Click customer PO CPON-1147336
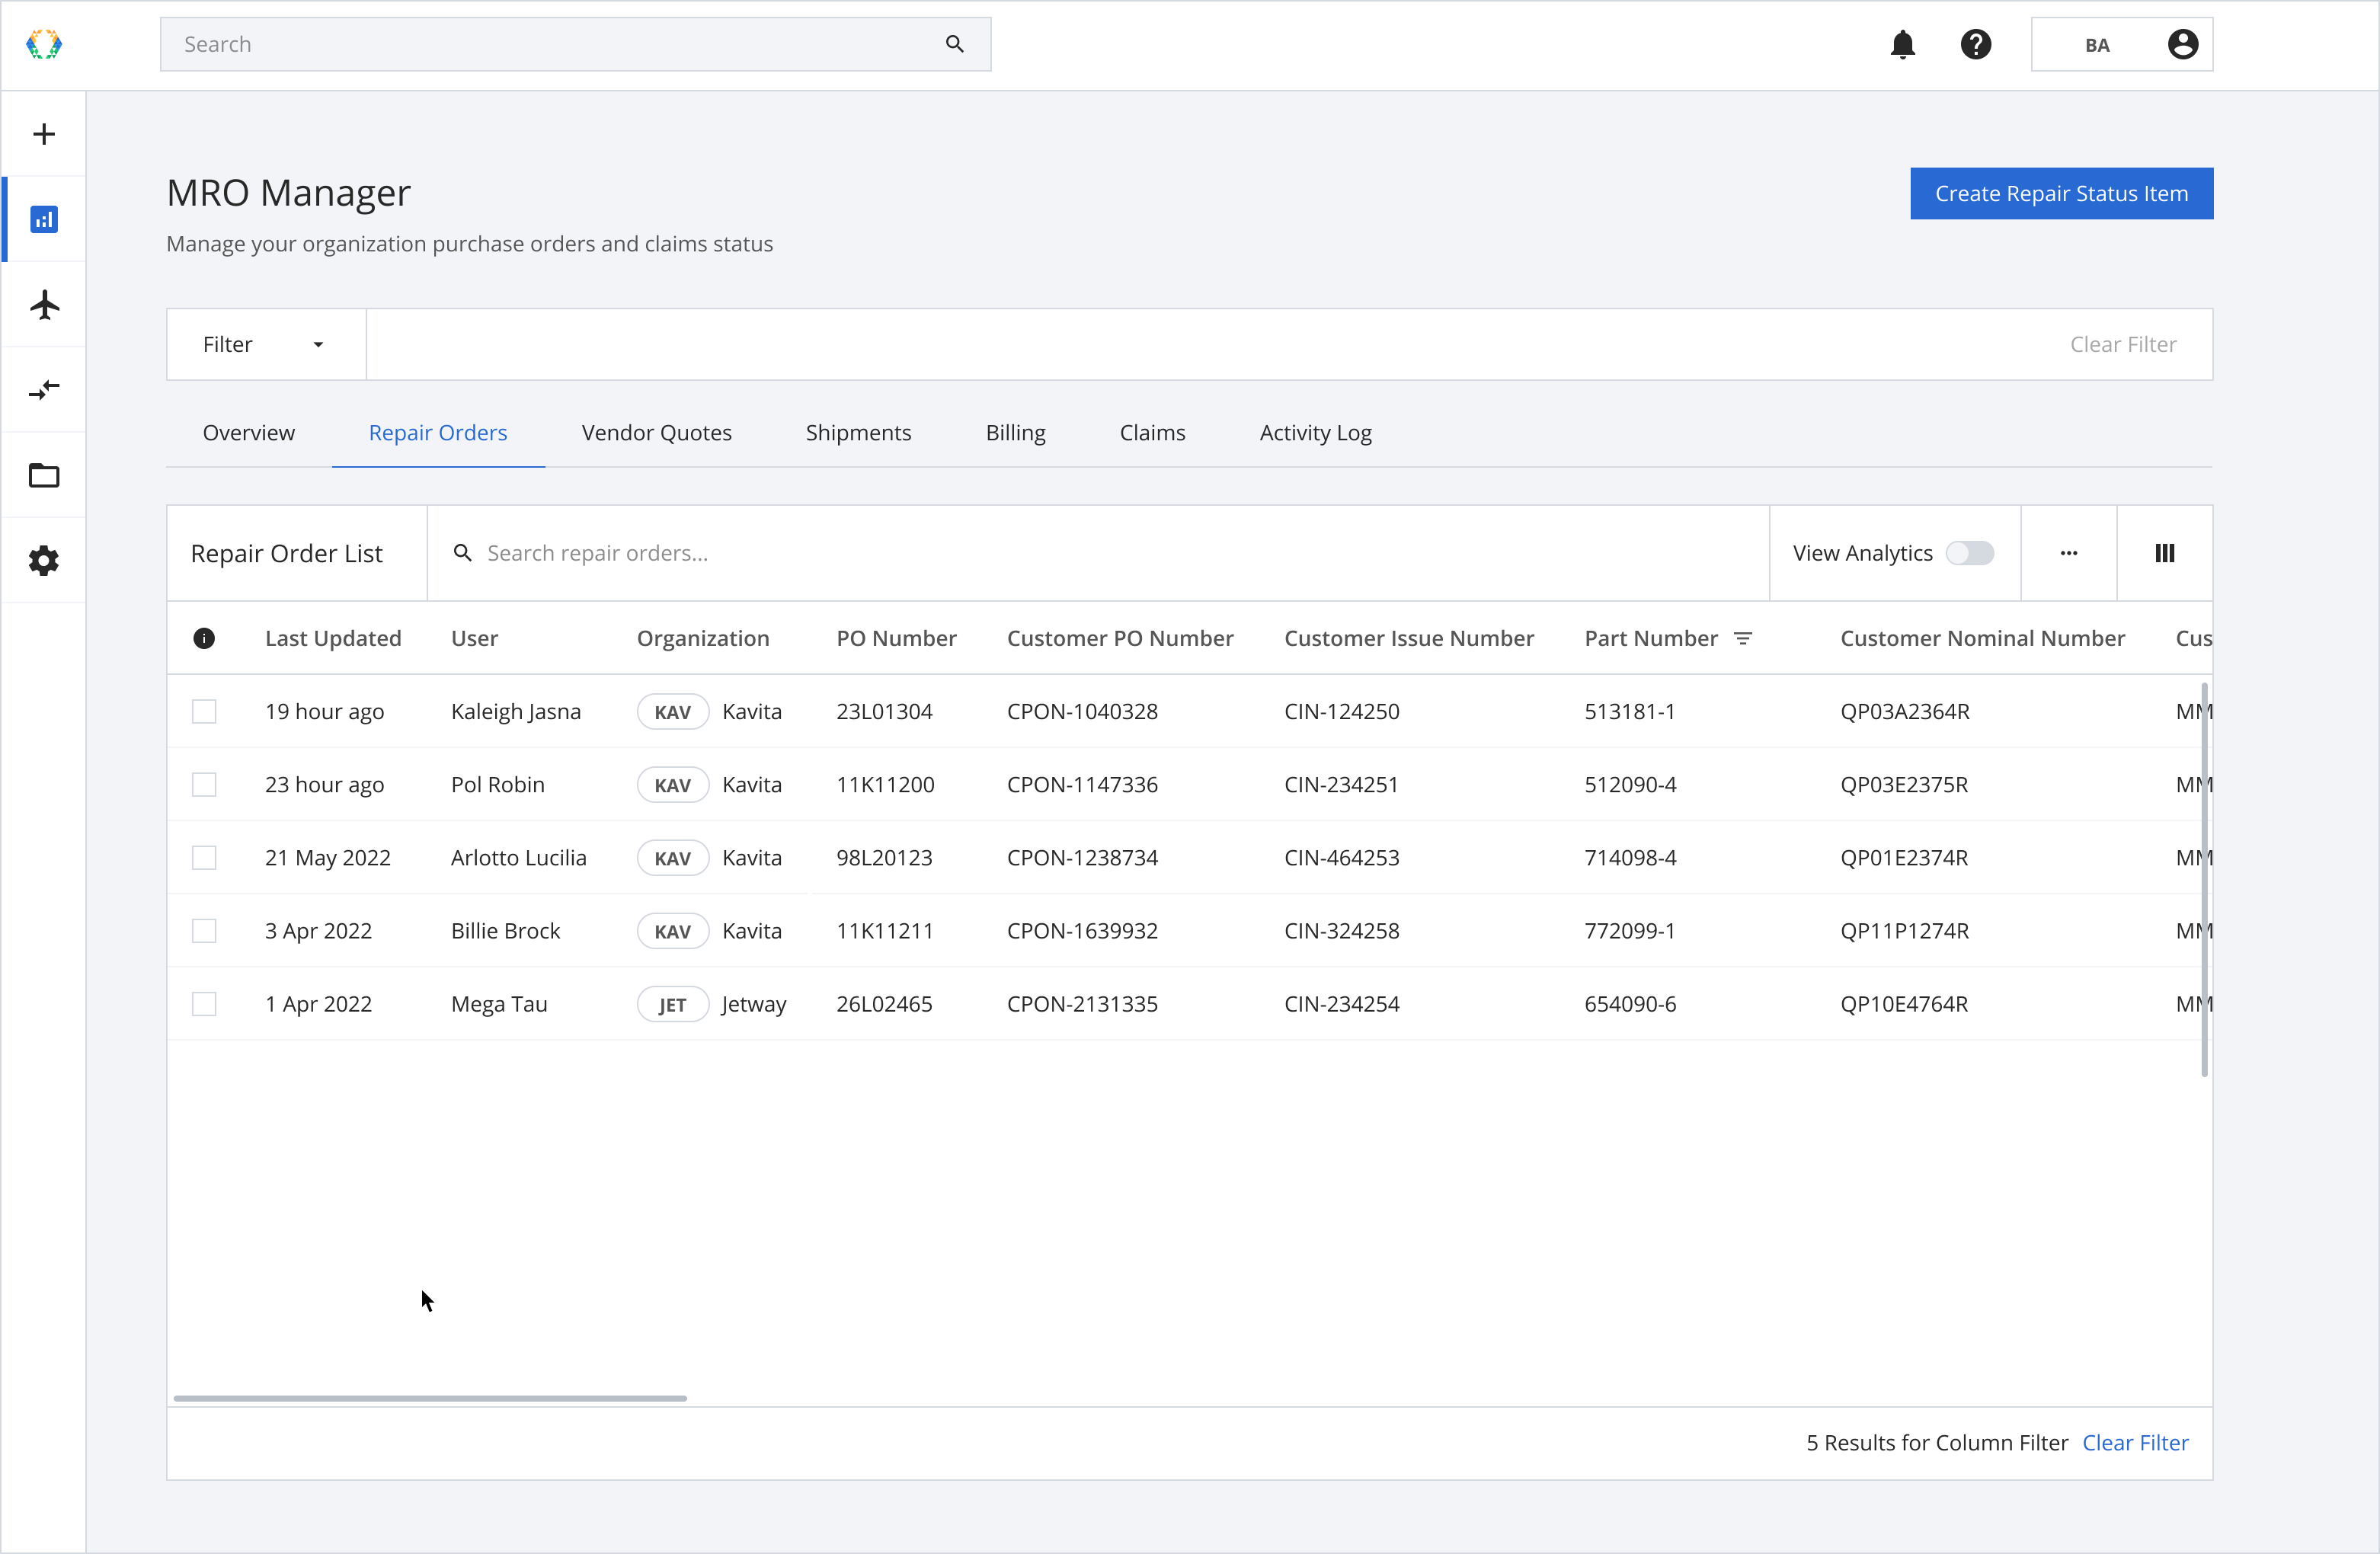This screenshot has width=2380, height=1554. coord(1082,784)
